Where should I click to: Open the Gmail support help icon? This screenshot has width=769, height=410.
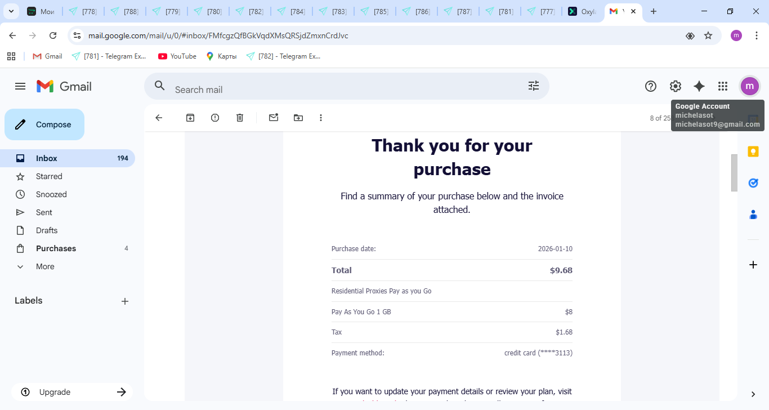(x=651, y=86)
